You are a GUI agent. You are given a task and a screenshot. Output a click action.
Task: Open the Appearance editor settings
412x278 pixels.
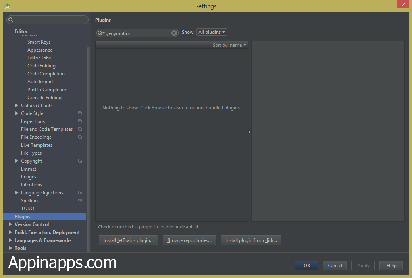point(40,50)
